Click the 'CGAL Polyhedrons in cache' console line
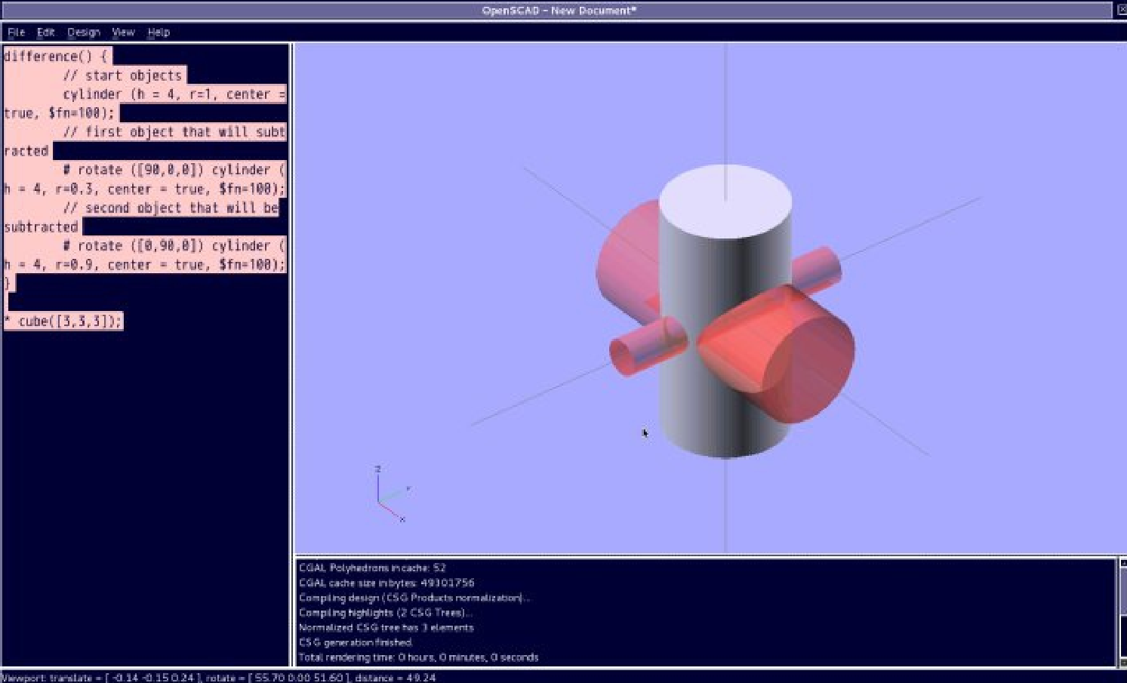The height and width of the screenshot is (683, 1127). pos(372,568)
